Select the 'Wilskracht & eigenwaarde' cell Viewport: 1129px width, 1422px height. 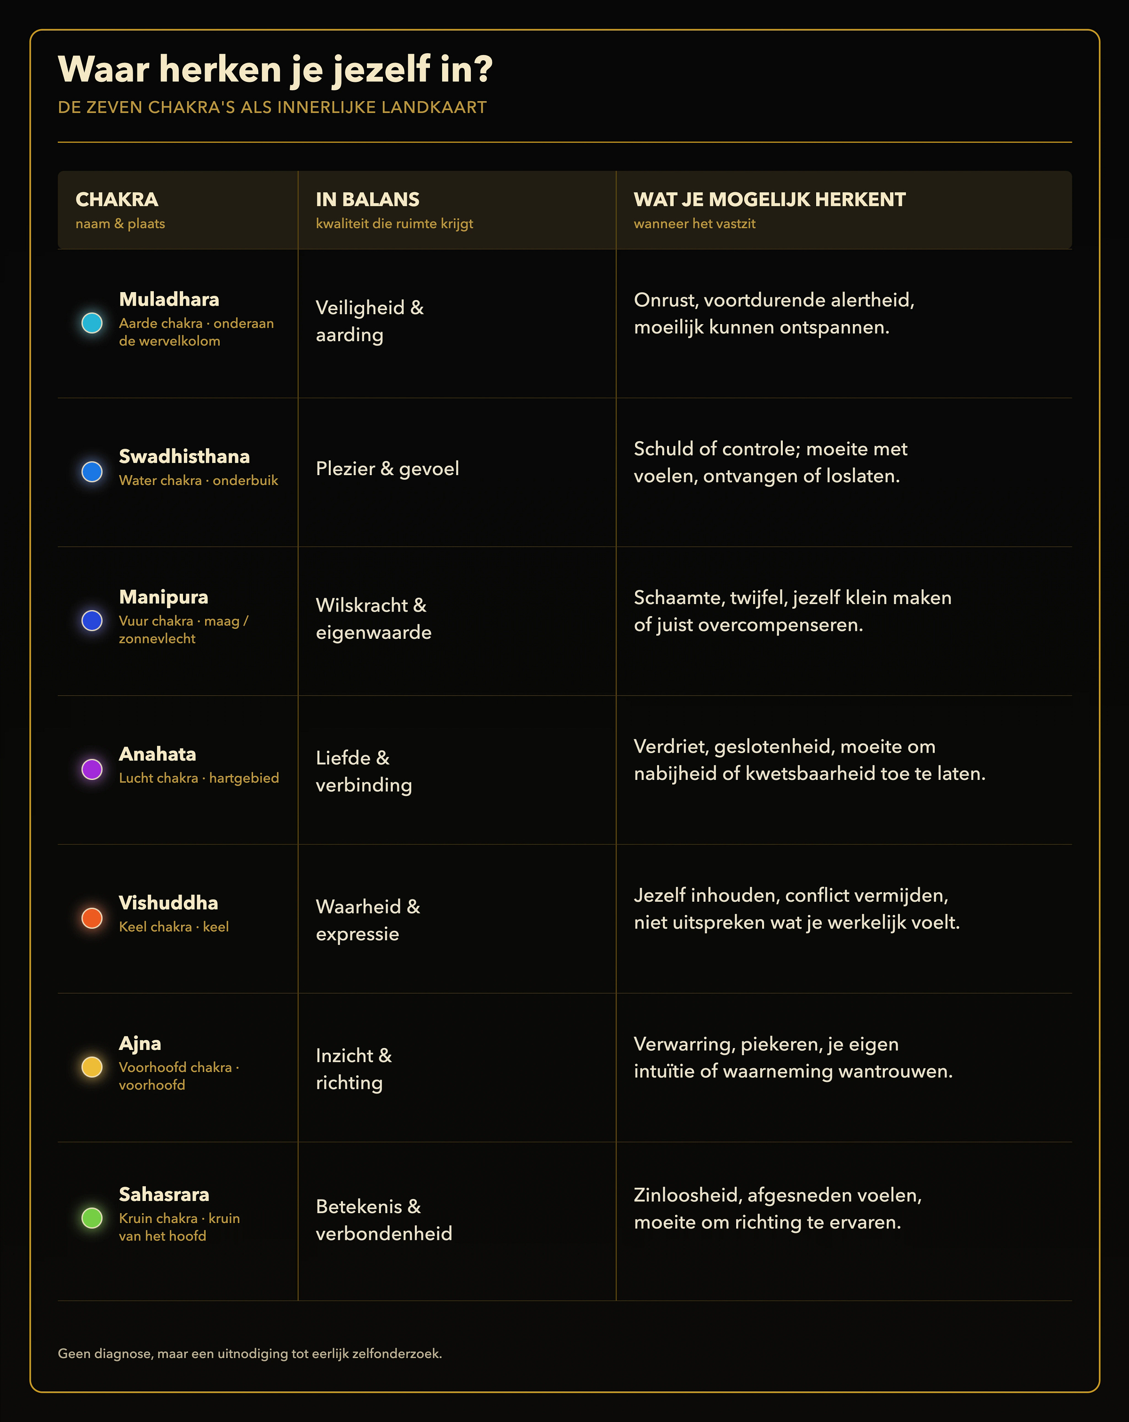coord(374,619)
